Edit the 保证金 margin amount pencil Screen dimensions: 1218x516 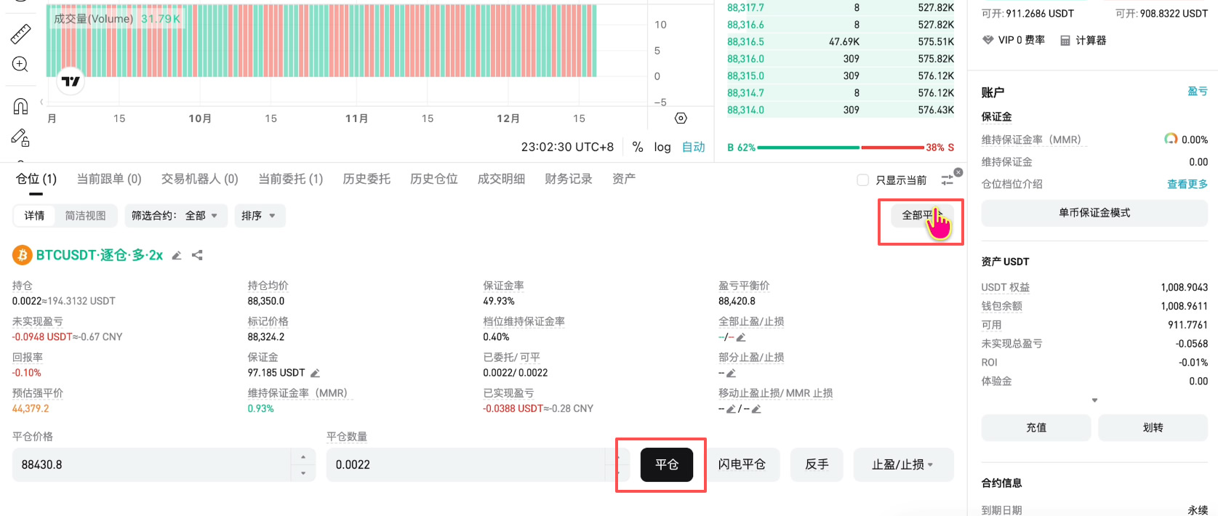pyautogui.click(x=315, y=373)
